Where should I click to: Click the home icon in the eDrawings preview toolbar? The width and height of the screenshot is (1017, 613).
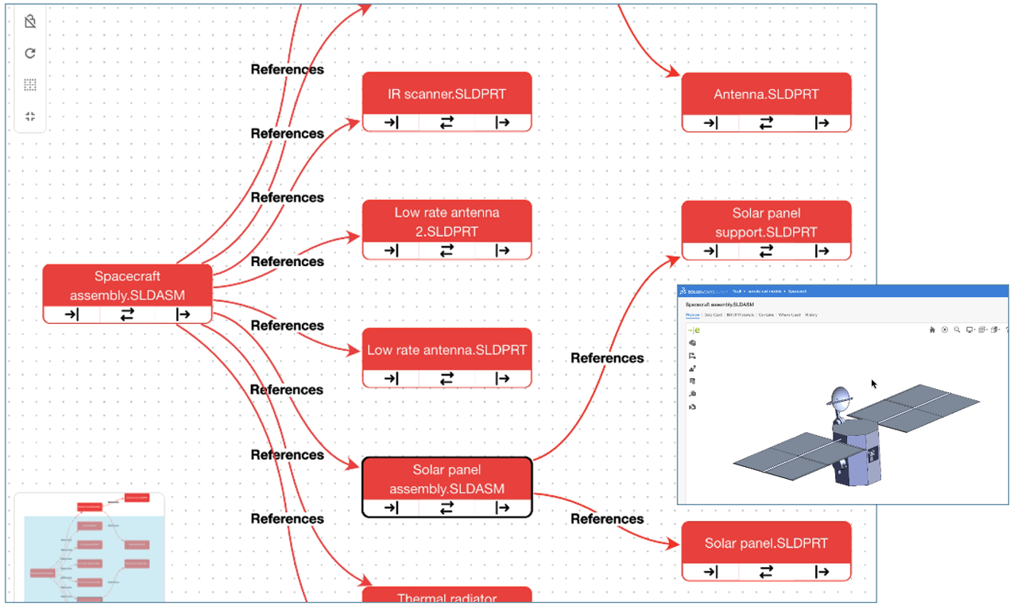click(x=932, y=330)
